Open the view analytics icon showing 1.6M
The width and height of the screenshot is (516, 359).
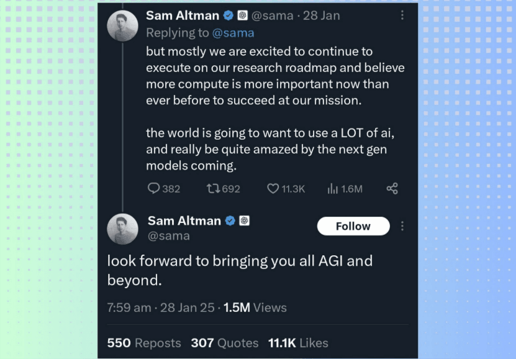point(332,188)
